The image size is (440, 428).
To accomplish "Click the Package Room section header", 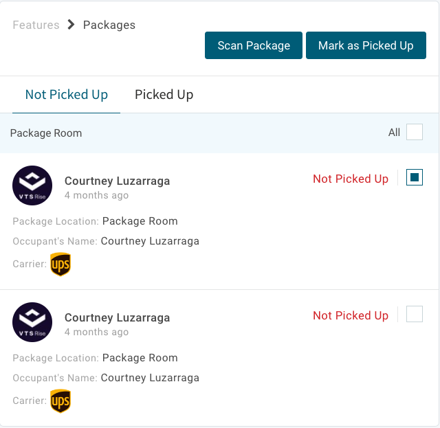I will pos(46,133).
